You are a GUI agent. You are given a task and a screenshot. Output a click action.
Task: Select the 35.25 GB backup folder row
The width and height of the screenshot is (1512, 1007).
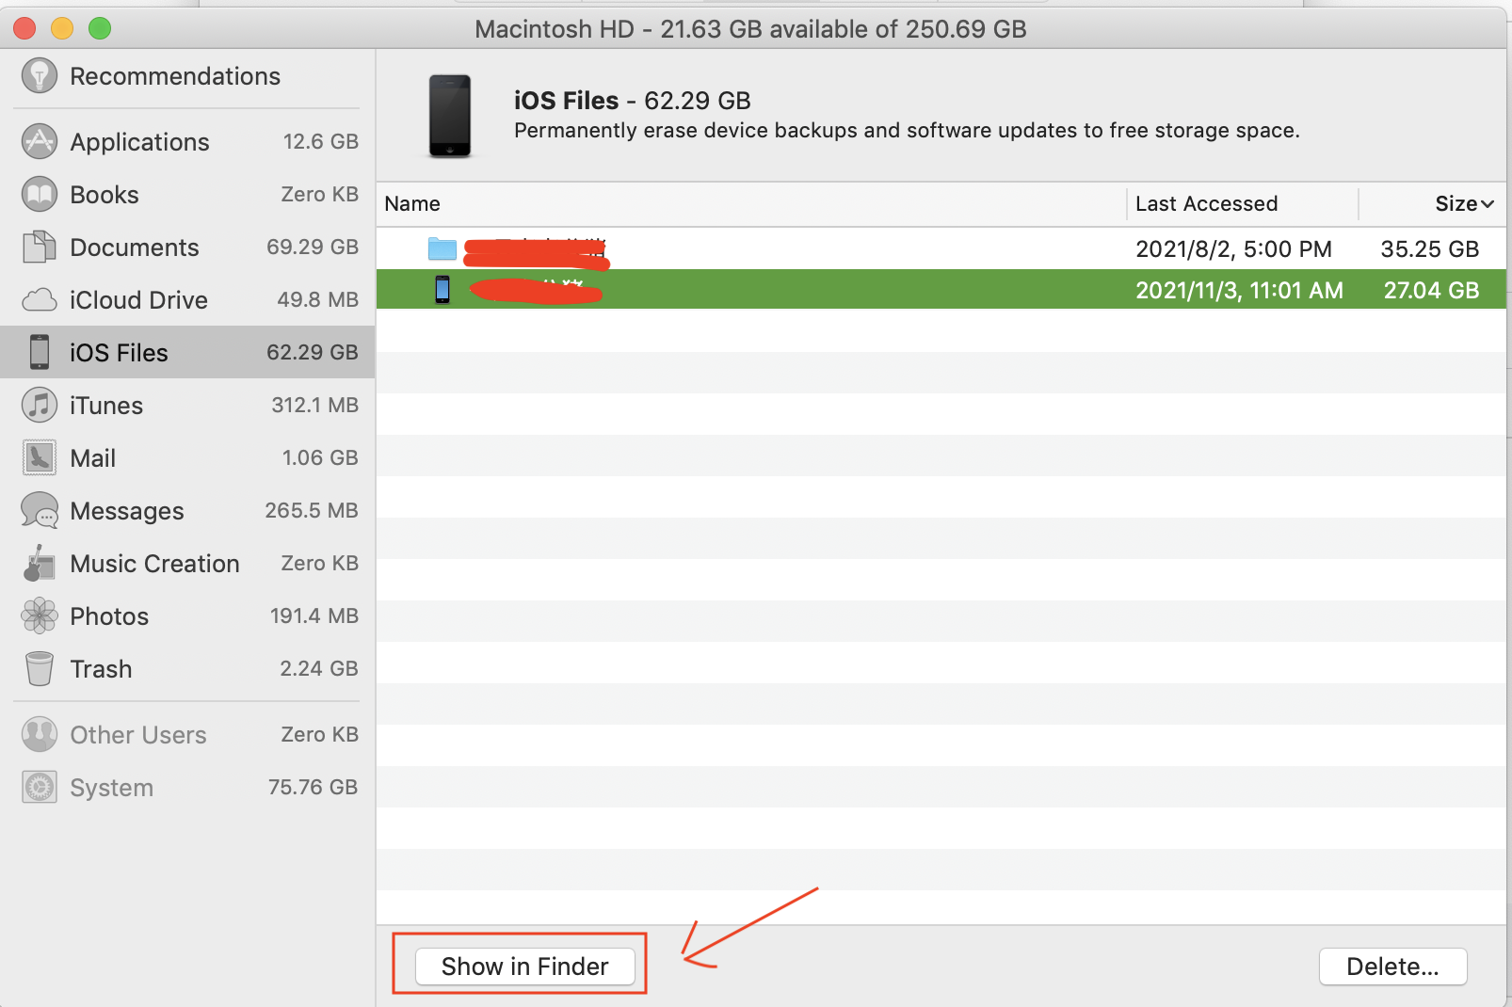tap(847, 248)
